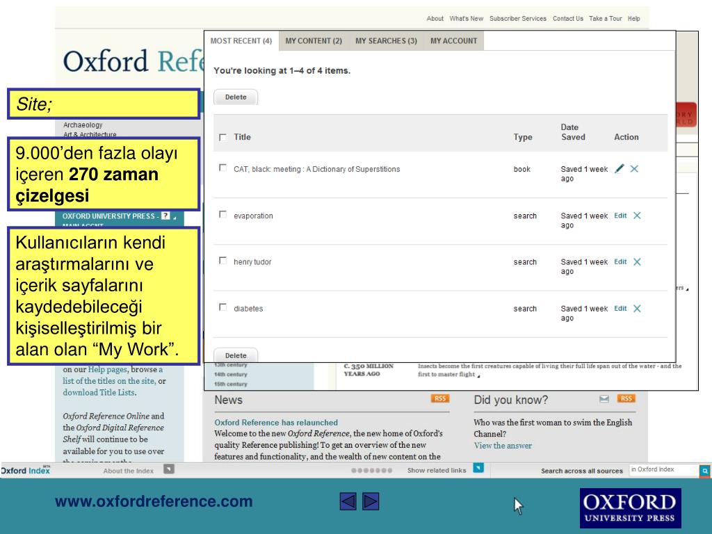Tick the checkbox for evaporation
Image resolution: width=712 pixels, height=534 pixels.
(222, 214)
